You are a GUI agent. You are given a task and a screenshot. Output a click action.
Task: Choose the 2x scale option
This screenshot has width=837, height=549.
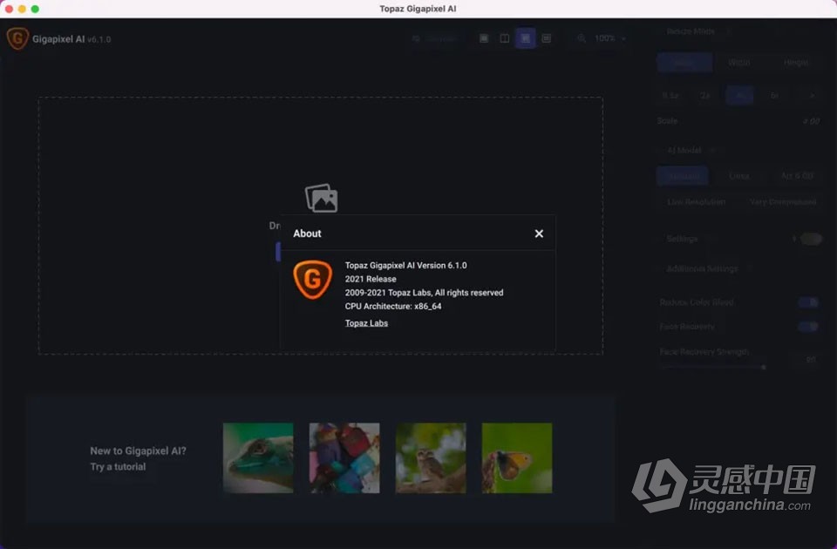(x=705, y=96)
